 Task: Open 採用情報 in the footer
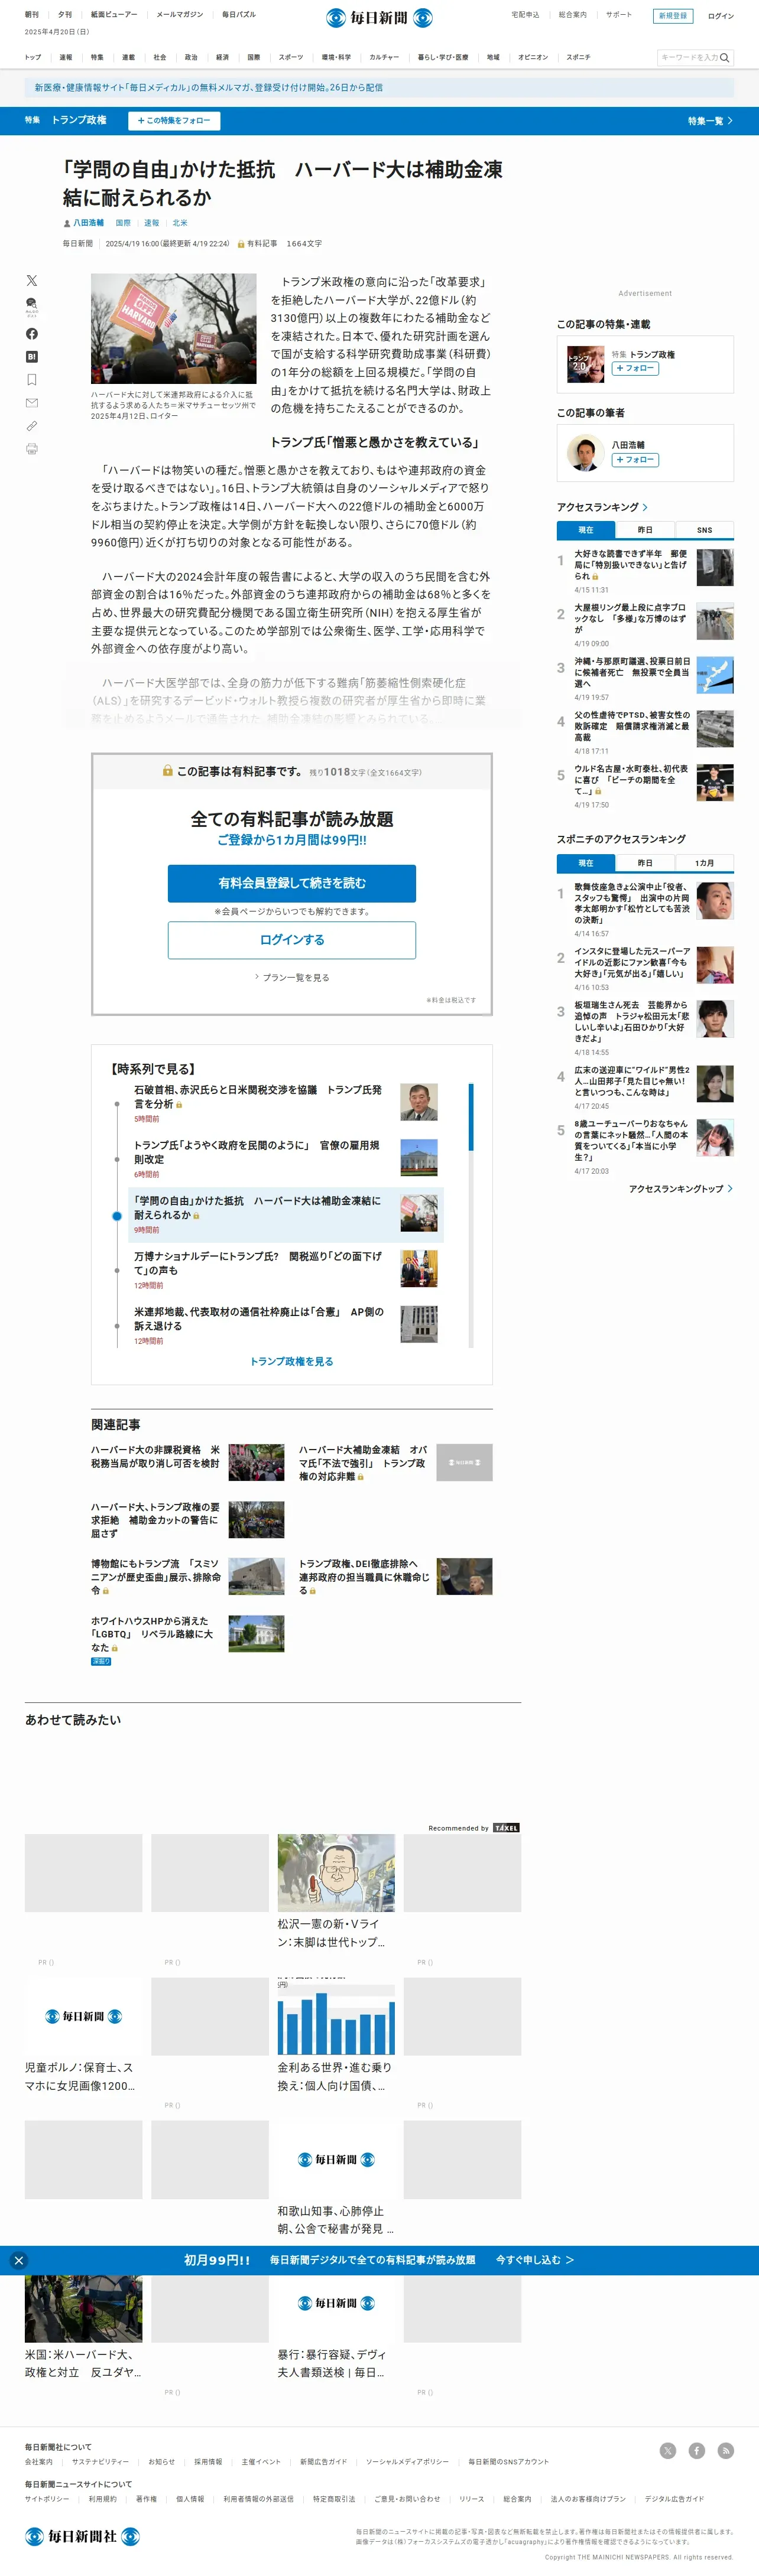pyautogui.click(x=208, y=2462)
